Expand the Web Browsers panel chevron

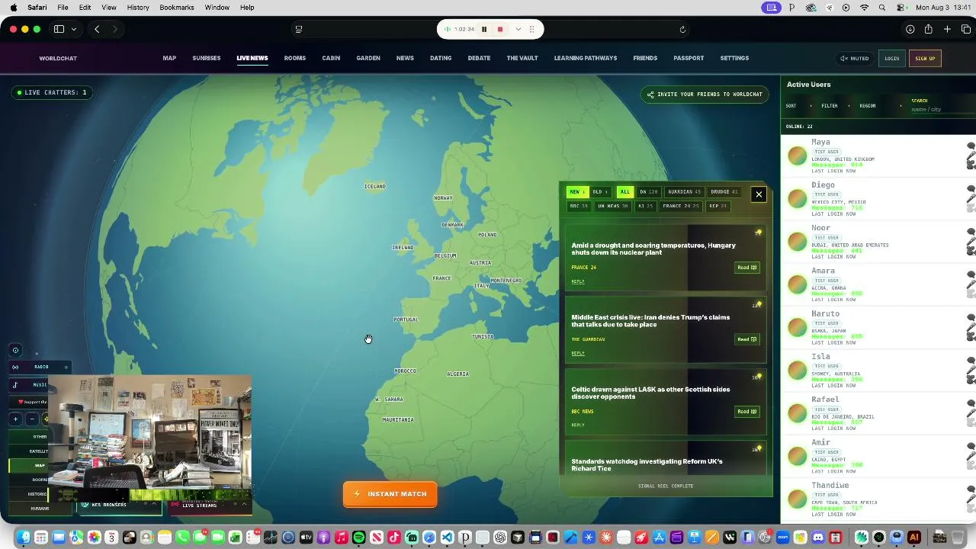coord(154,504)
